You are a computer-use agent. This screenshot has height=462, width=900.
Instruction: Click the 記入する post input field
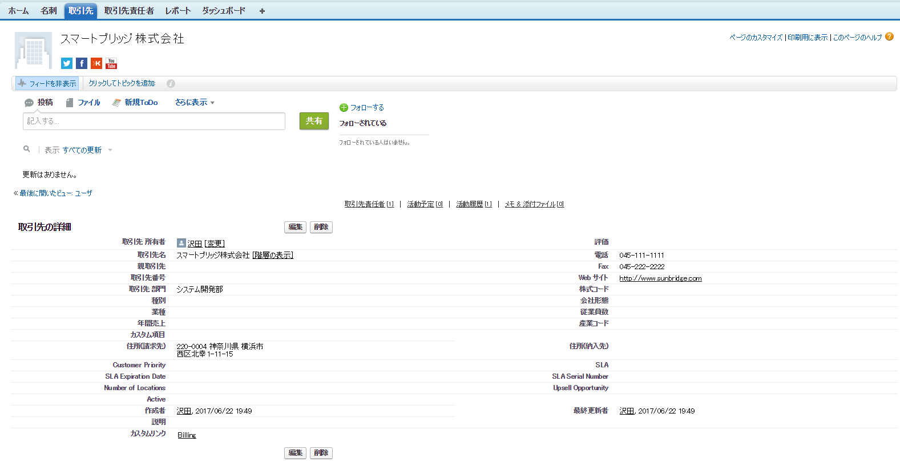[154, 121]
